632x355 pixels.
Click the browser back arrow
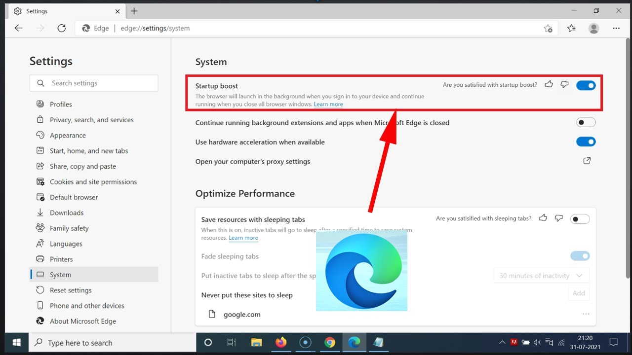click(x=18, y=28)
